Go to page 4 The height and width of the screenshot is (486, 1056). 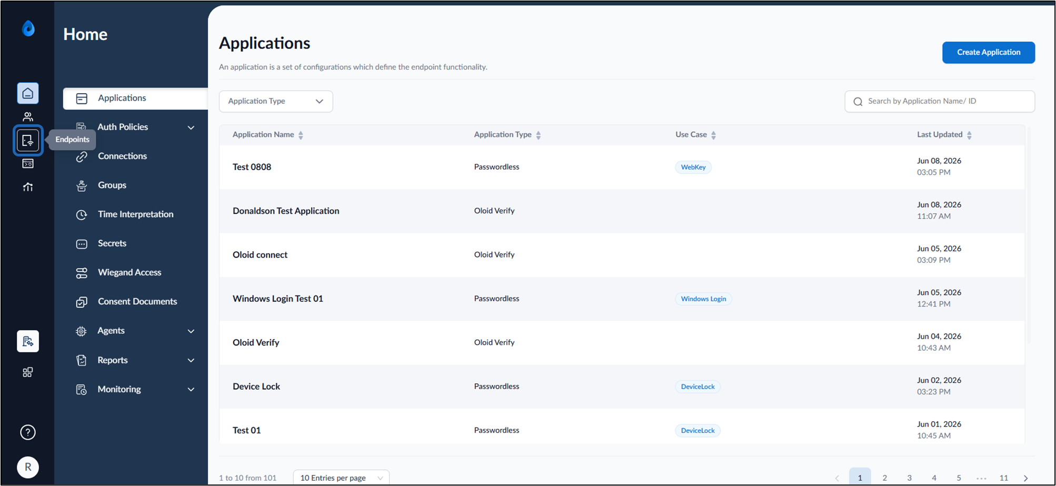[x=934, y=478]
